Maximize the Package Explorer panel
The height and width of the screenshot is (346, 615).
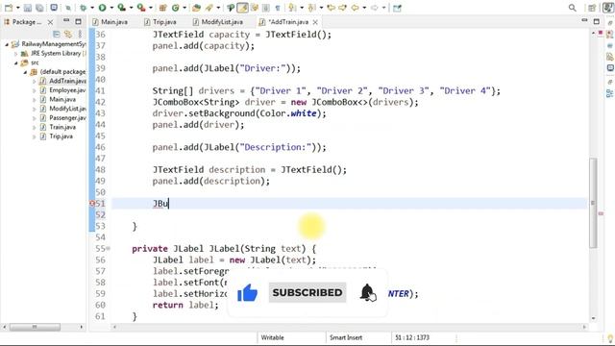78,21
